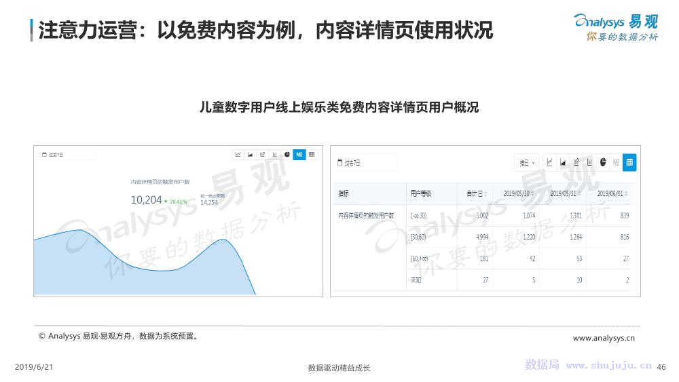This screenshot has width=679, height=382.
Task: Select area chart icon in right table panel
Action: pyautogui.click(x=563, y=162)
